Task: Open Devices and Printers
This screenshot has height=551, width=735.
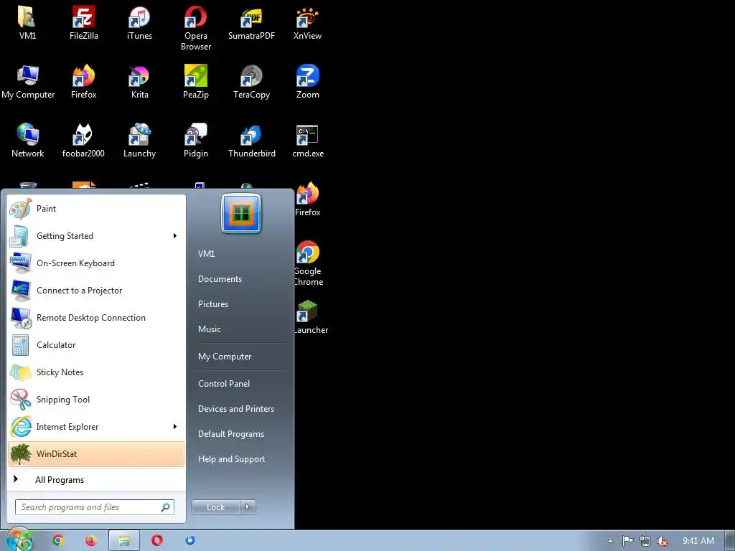Action: pos(235,408)
